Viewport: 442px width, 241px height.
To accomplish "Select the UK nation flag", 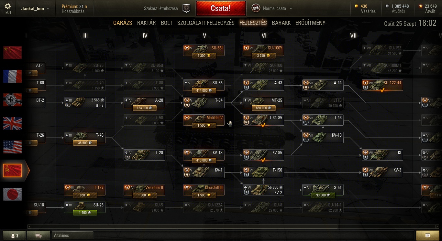I will click(12, 123).
